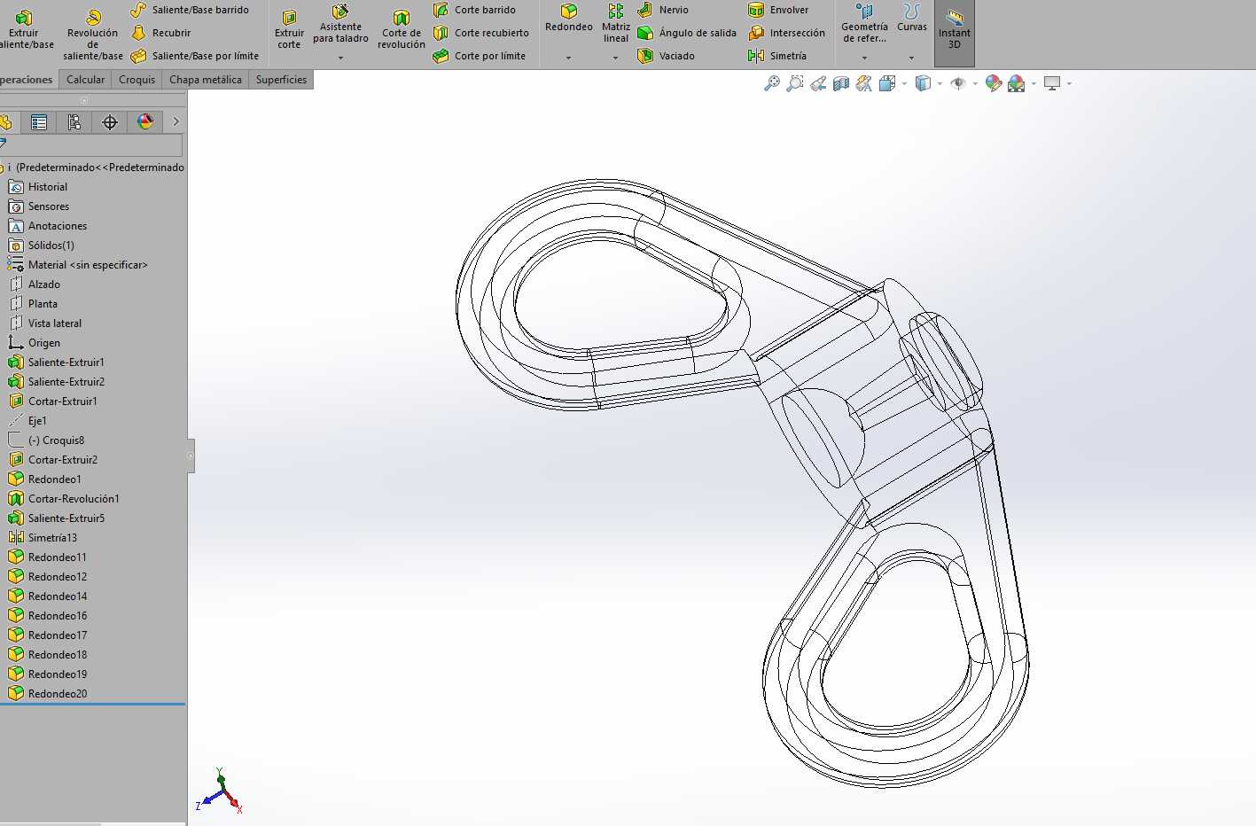Choose the Corte barrido tool

474,10
